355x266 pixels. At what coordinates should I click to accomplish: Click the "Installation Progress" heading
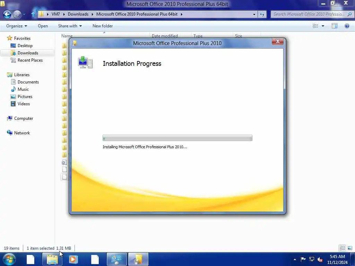[x=132, y=64]
